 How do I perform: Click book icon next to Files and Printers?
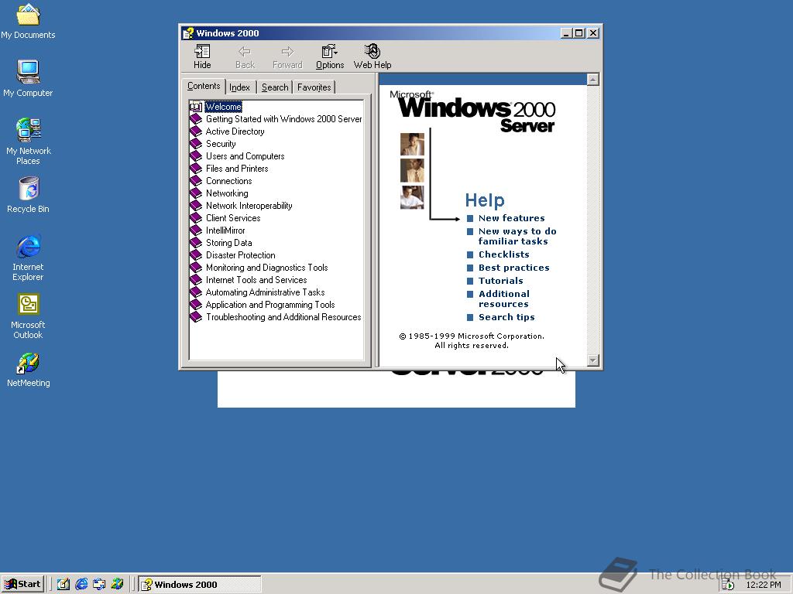(196, 169)
